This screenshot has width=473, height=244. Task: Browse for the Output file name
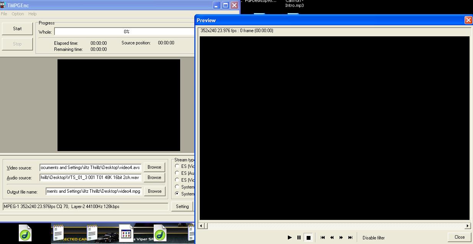pyautogui.click(x=154, y=191)
